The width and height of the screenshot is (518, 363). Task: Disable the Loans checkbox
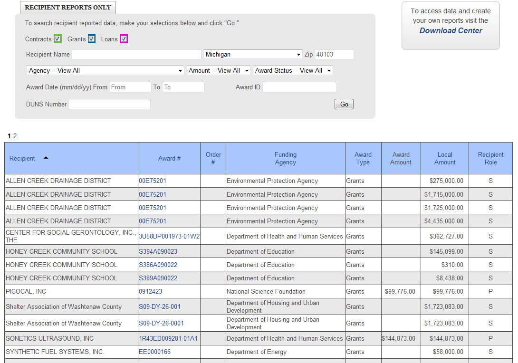point(124,39)
